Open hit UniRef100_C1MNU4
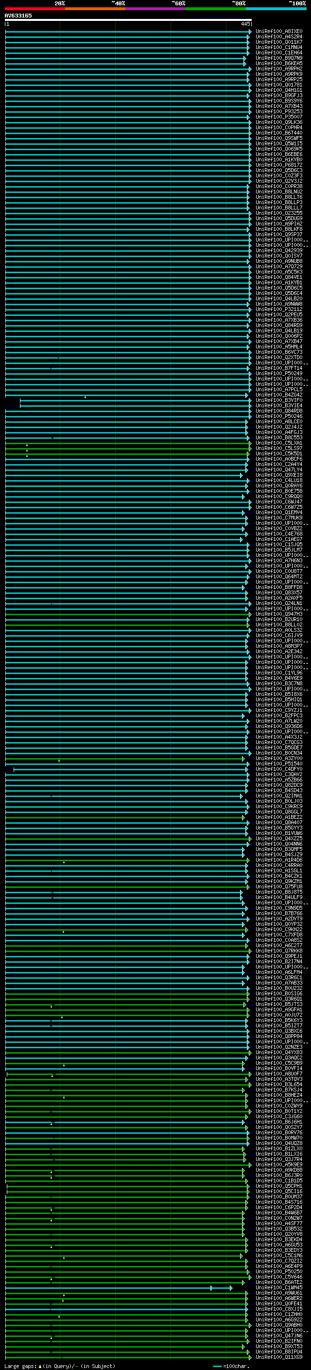The width and height of the screenshot is (311, 1370). pyautogui.click(x=278, y=47)
